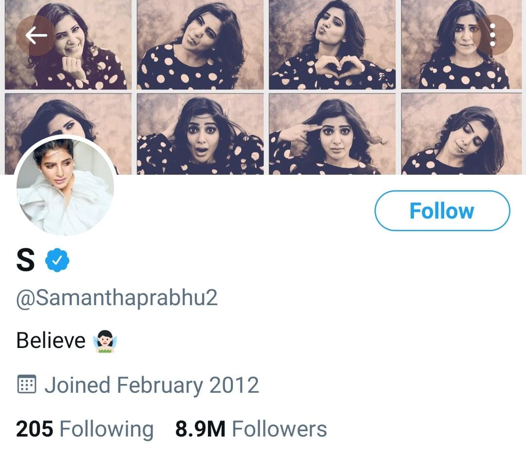
Task: Click the "Believe" bio text
Action: click(51, 340)
